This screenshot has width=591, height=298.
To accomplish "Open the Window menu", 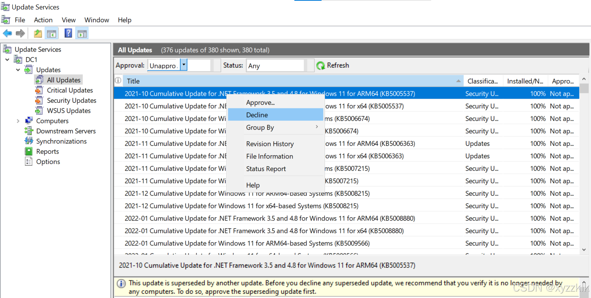I will (x=97, y=20).
